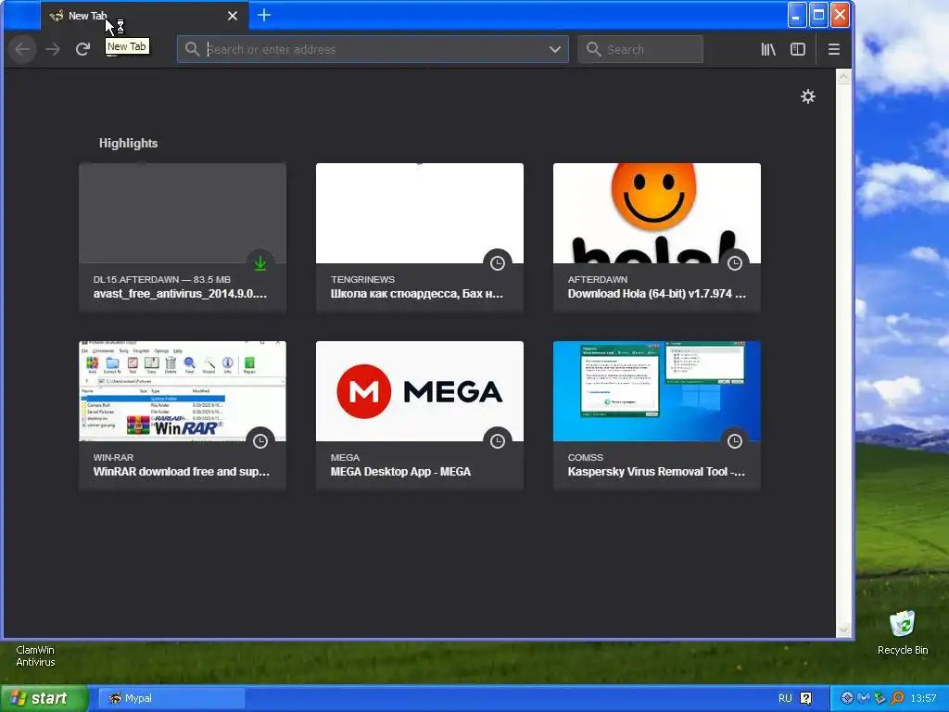
Task: Expand the address bar history dropdown
Action: (554, 49)
